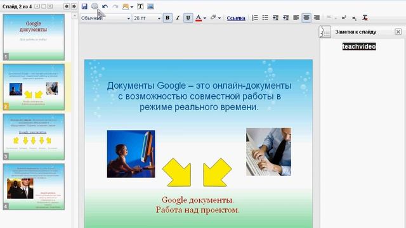
Task: Select the slide 3 thumbnail with five arrows
Action: click(x=34, y=137)
